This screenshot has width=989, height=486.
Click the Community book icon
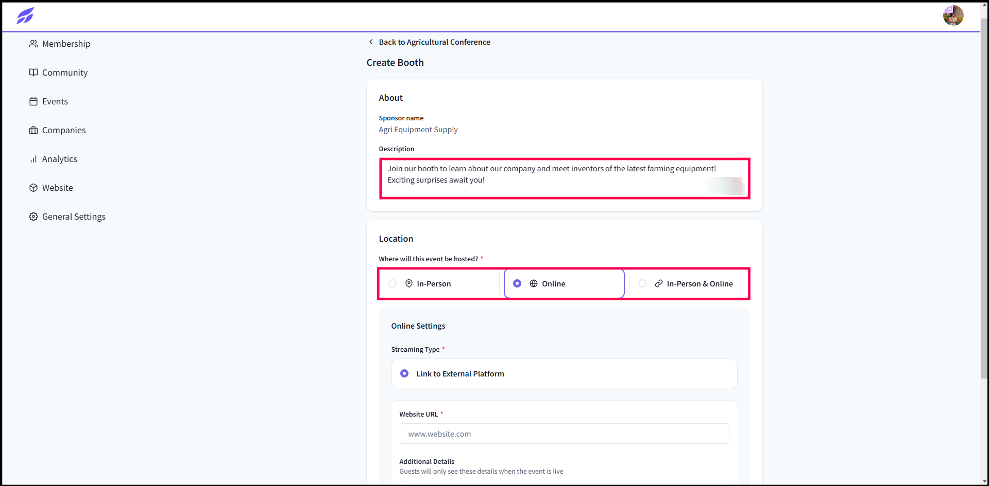33,73
